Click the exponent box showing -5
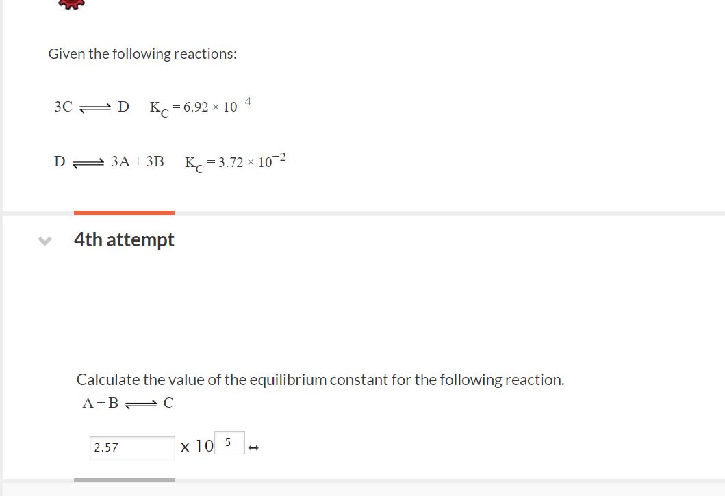 point(229,443)
